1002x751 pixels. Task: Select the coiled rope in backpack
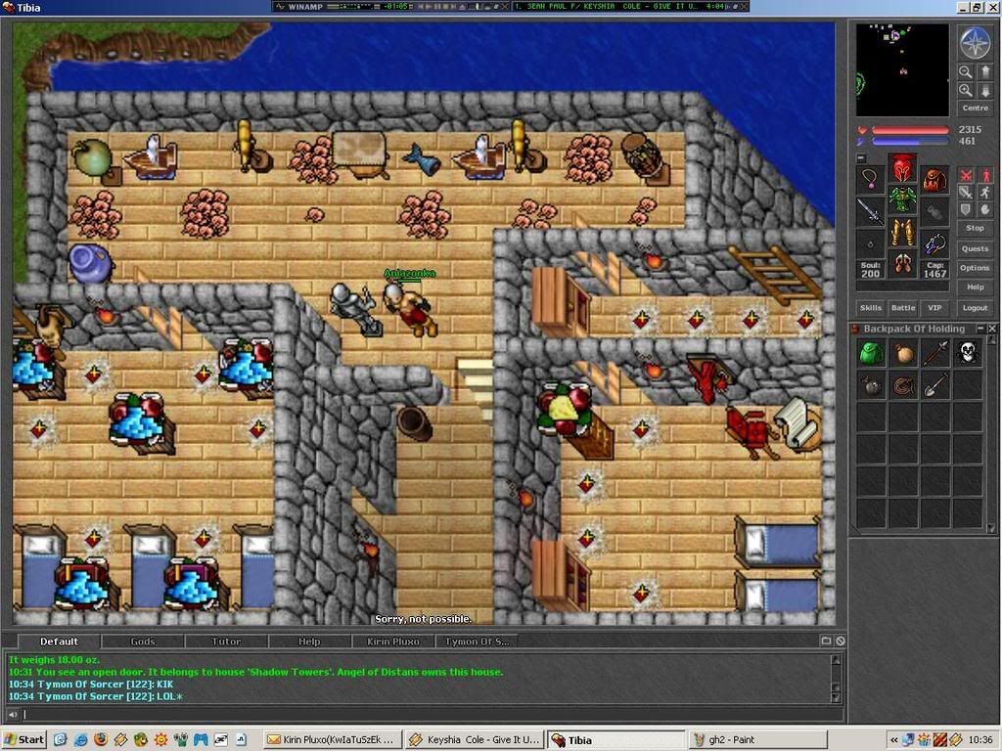(x=903, y=385)
